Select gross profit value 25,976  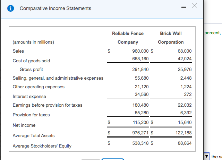coord(185,69)
